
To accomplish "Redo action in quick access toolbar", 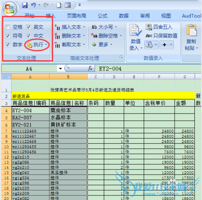I will 46,5.
